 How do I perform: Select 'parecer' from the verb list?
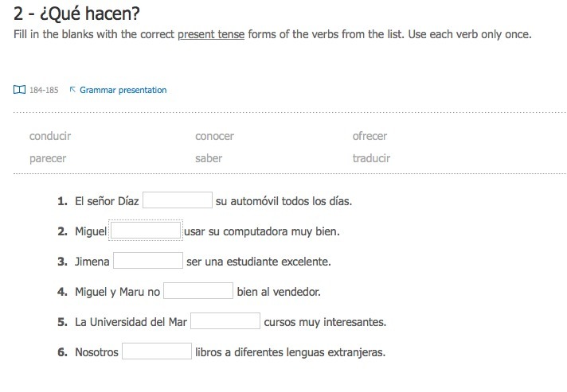pos(48,158)
